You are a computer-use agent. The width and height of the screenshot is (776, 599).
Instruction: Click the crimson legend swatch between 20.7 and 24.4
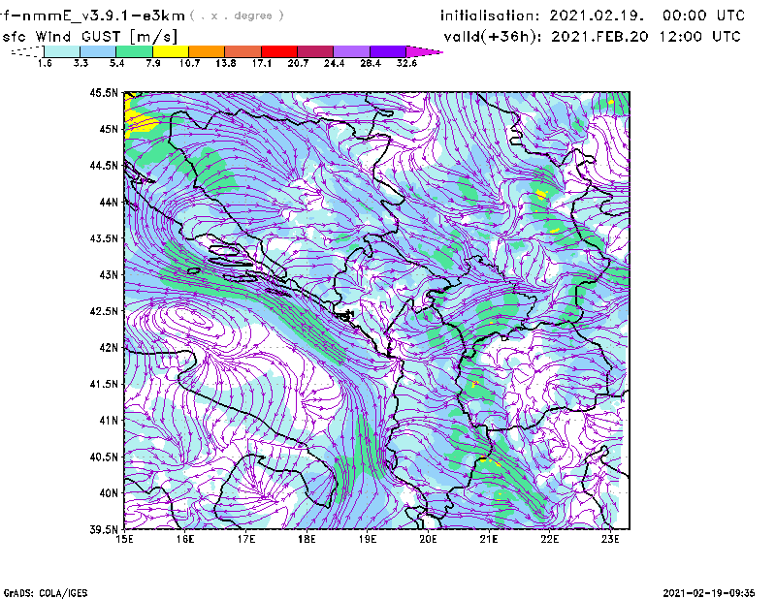[x=315, y=51]
